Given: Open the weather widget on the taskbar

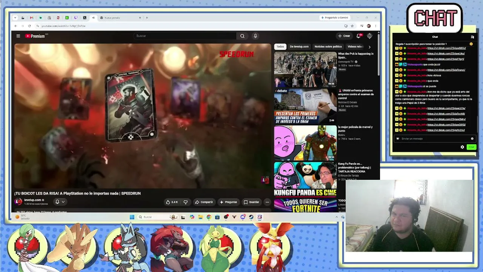Looking at the screenshot, I should click(23, 217).
